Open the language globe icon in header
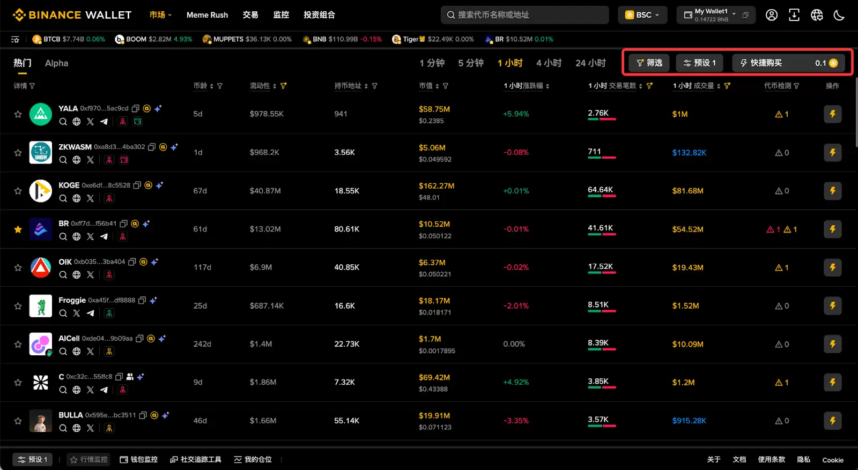This screenshot has width=858, height=470. (816, 15)
